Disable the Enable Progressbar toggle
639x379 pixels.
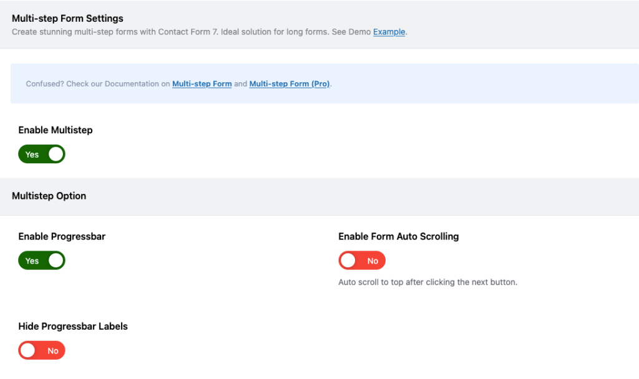(41, 261)
